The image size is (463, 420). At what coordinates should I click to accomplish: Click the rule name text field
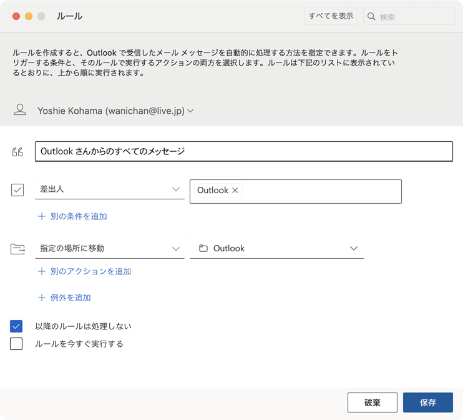click(x=243, y=151)
